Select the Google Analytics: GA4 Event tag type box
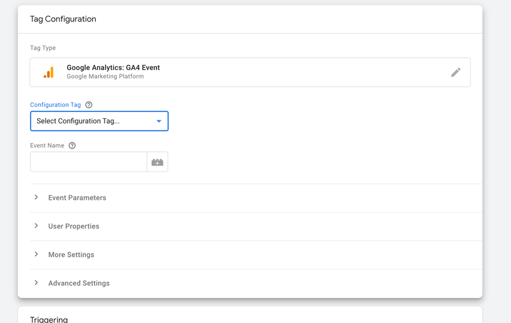This screenshot has height=323, width=511. [x=250, y=72]
